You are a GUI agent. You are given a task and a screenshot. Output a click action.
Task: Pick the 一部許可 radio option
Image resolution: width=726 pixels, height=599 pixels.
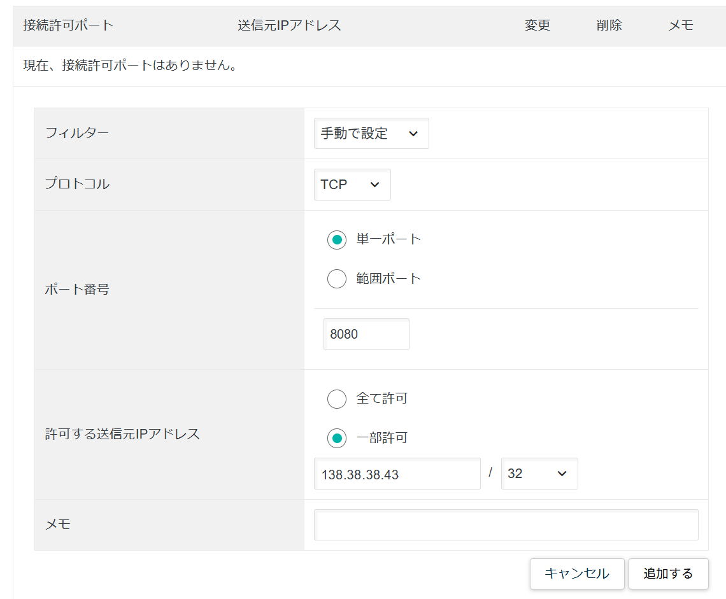tap(337, 439)
